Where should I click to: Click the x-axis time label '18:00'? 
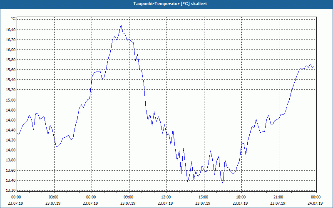[240, 197]
